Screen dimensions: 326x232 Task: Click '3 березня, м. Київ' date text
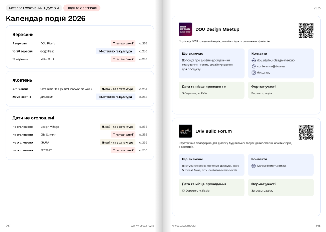(x=194, y=93)
